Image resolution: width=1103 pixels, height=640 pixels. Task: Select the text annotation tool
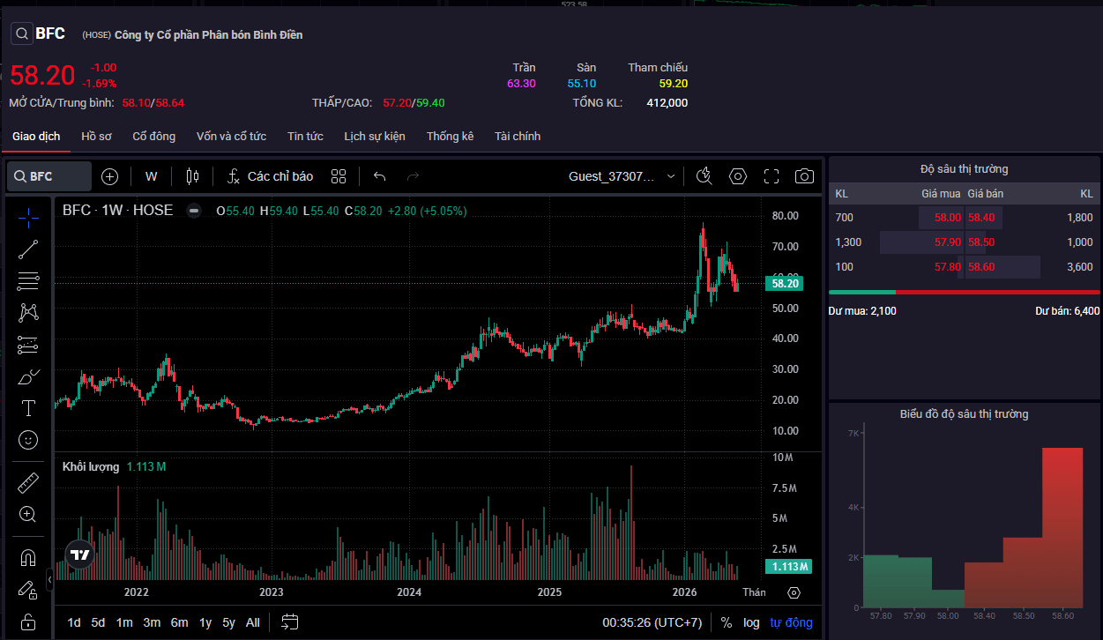[x=28, y=408]
